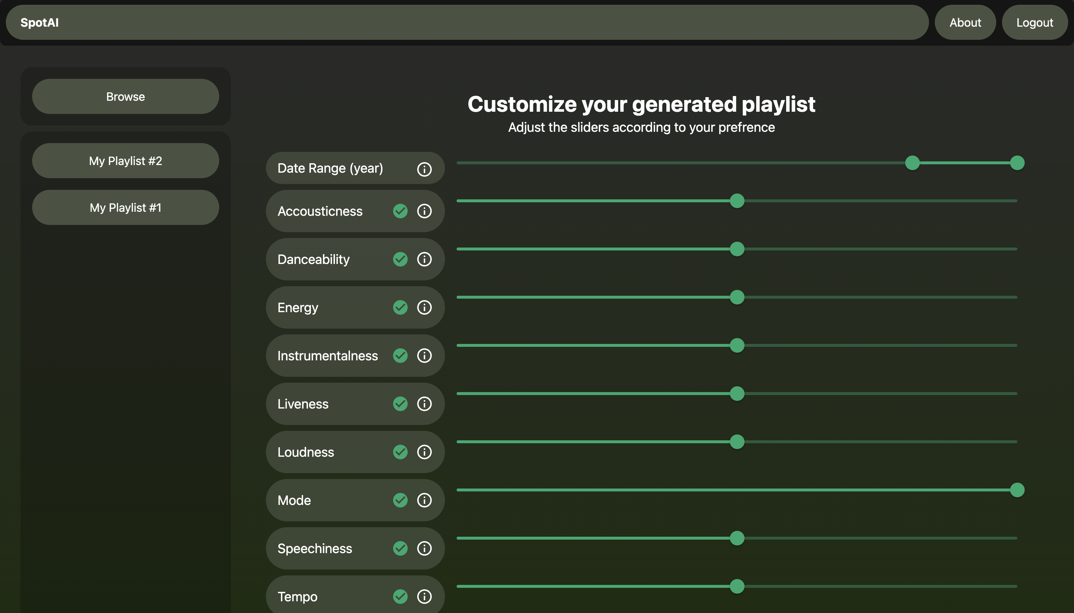Toggle the Tempo checkmark
This screenshot has width=1074, height=613.
[400, 597]
